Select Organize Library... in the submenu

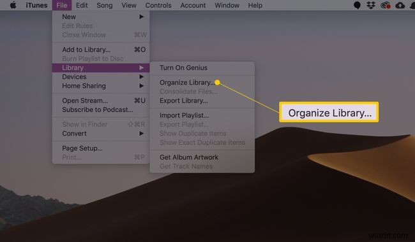[x=202, y=83]
